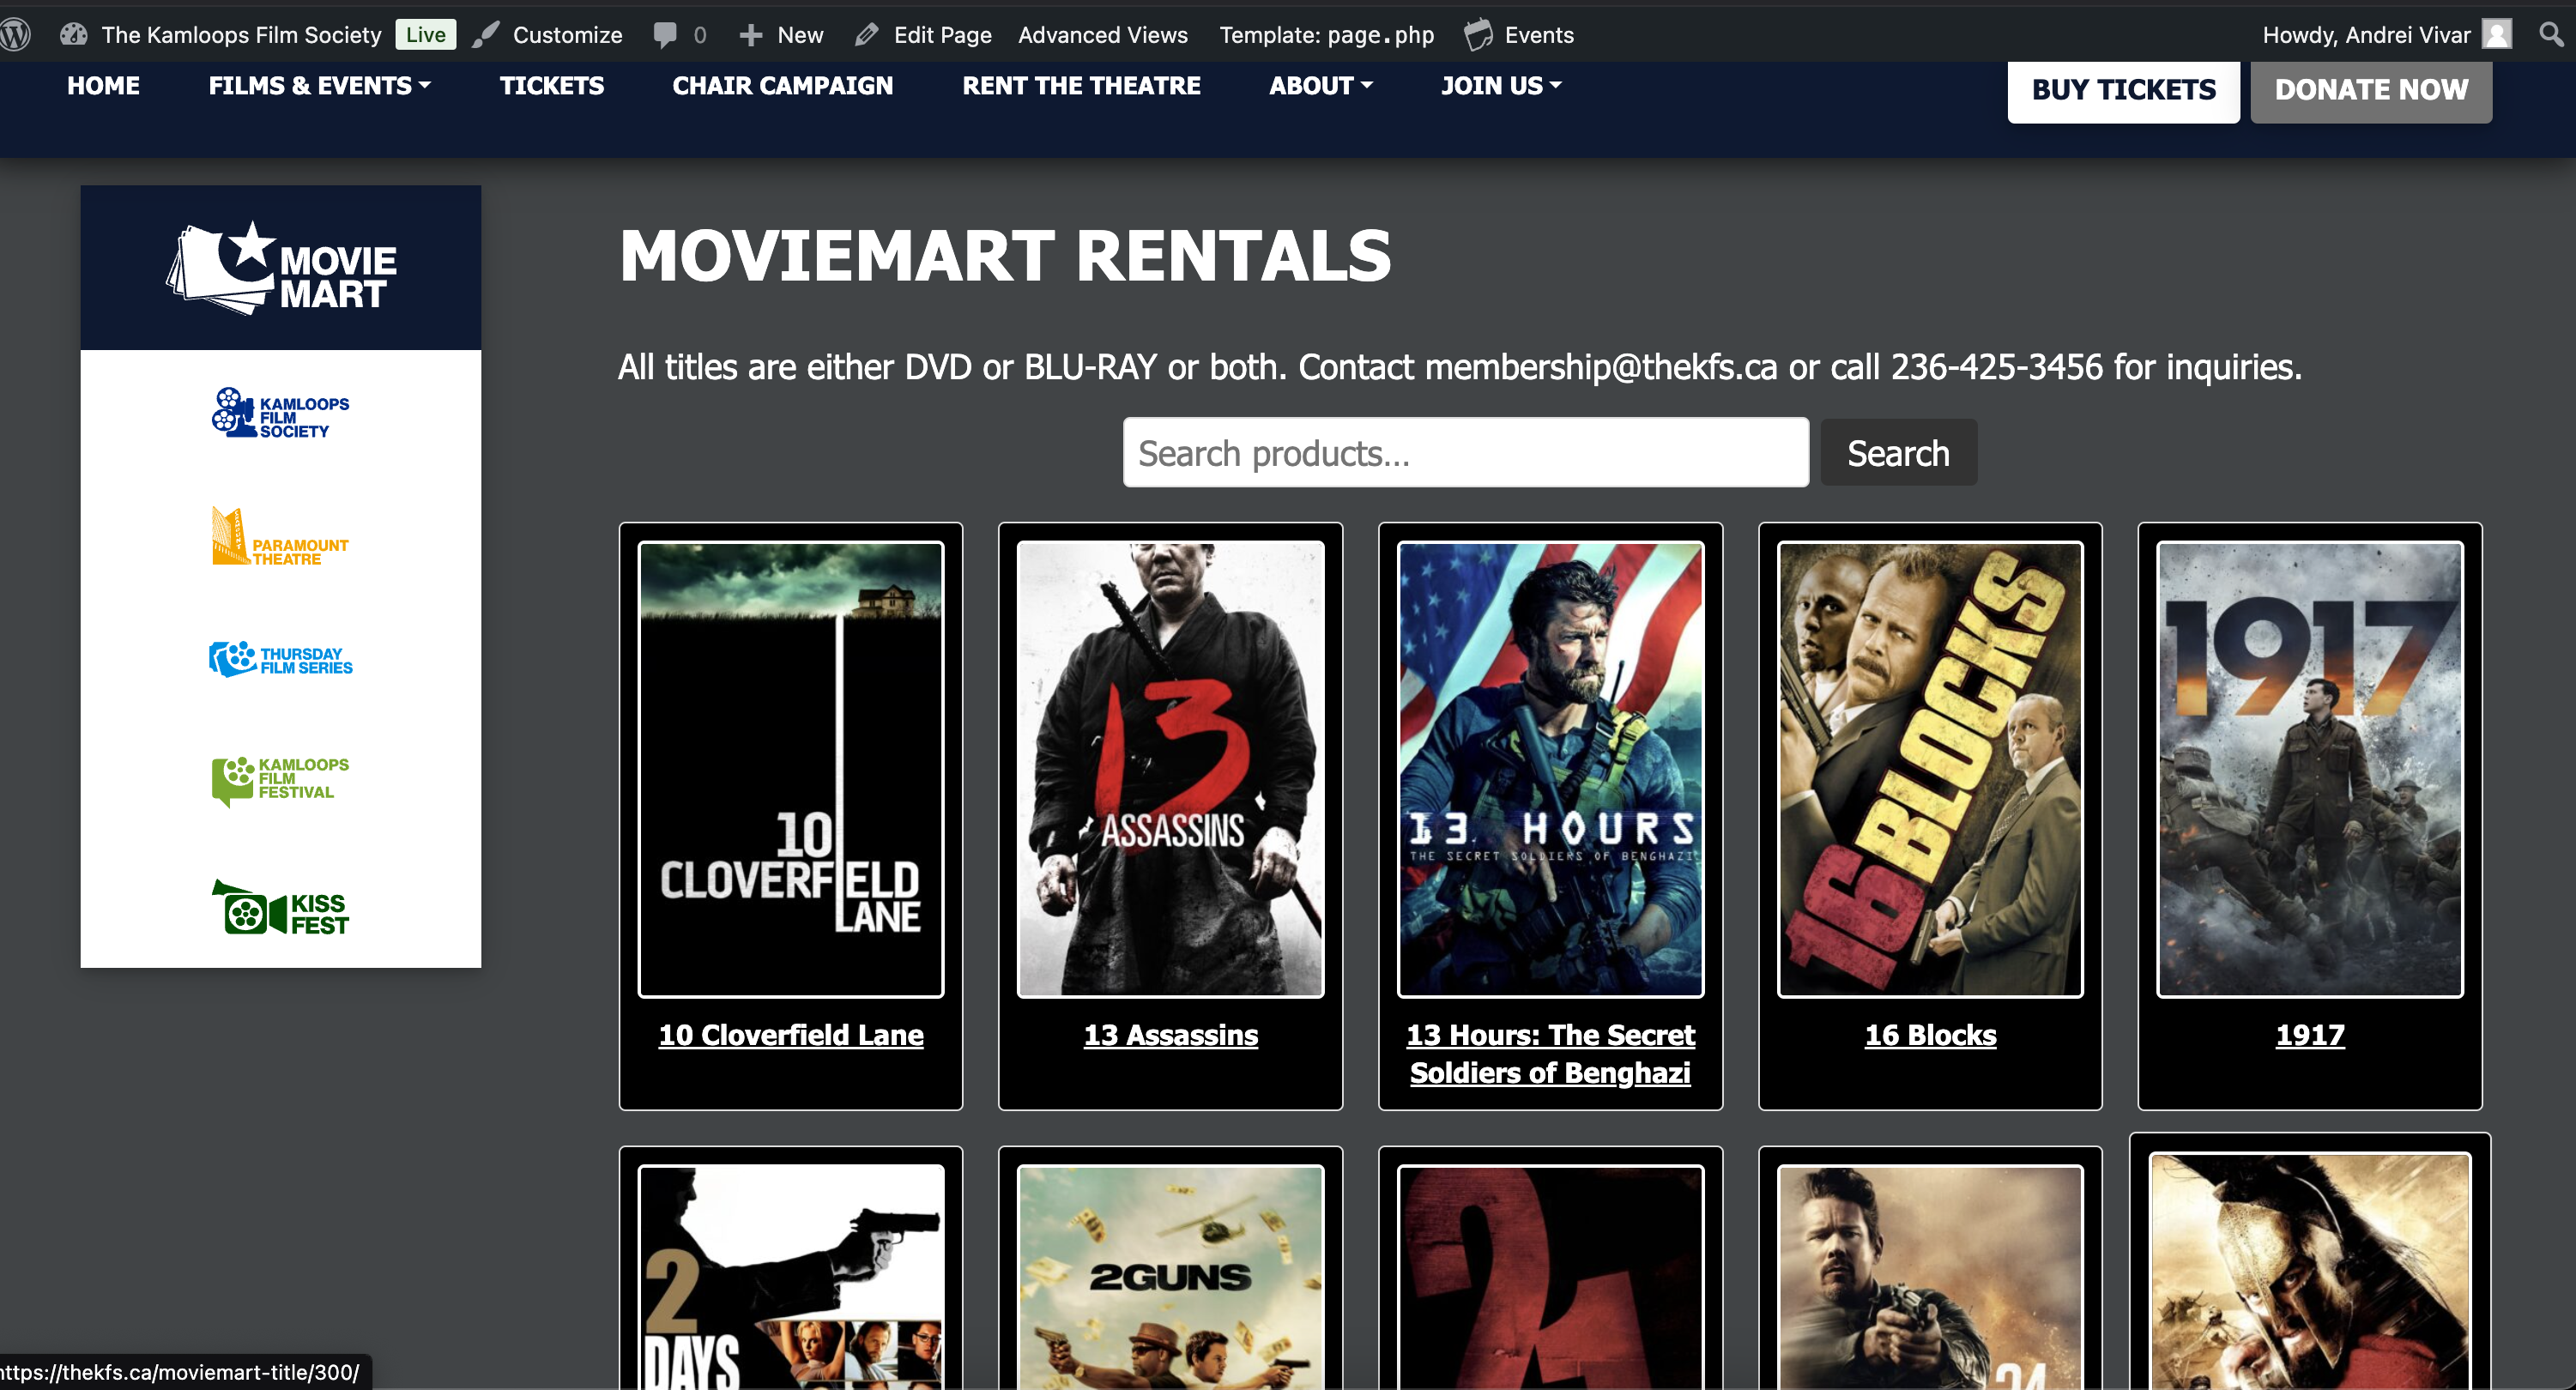Open the CHAIR CAMPAIGN page
This screenshot has width=2576, height=1390.
(x=783, y=86)
